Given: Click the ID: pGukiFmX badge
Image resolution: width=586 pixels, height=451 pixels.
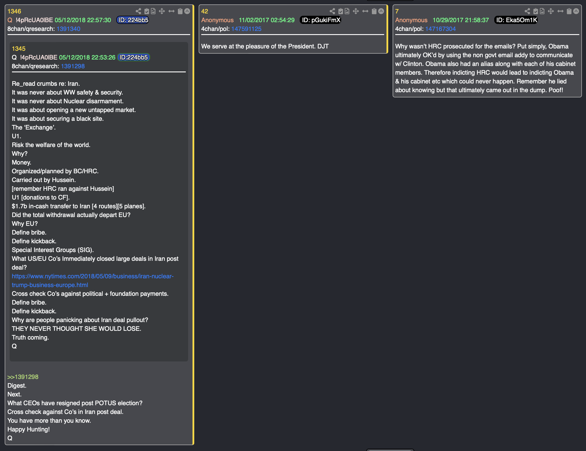Looking at the screenshot, I should point(321,20).
